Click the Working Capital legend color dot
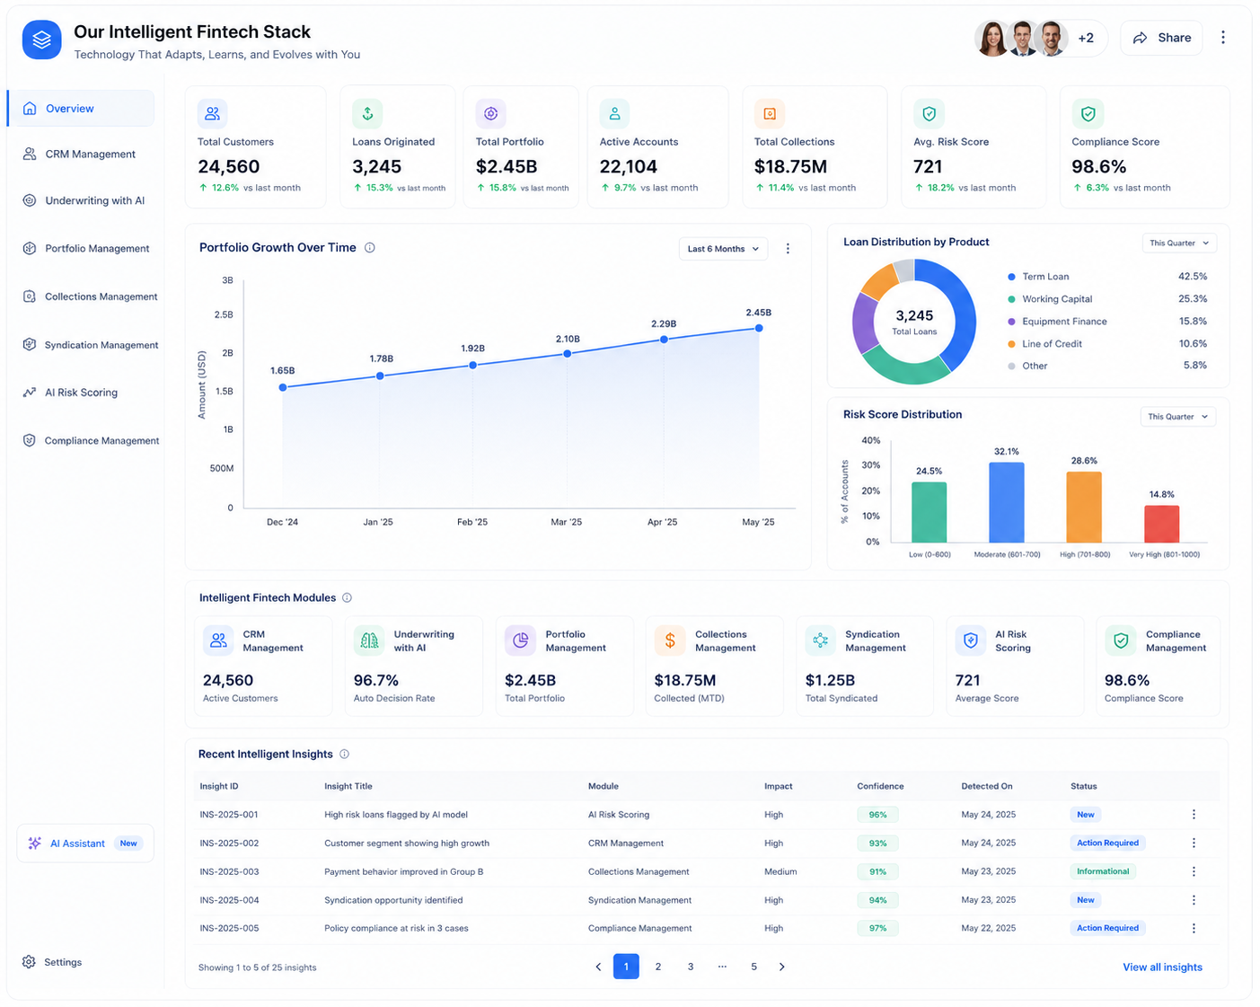The width and height of the screenshot is (1260, 1007). coord(1012,300)
